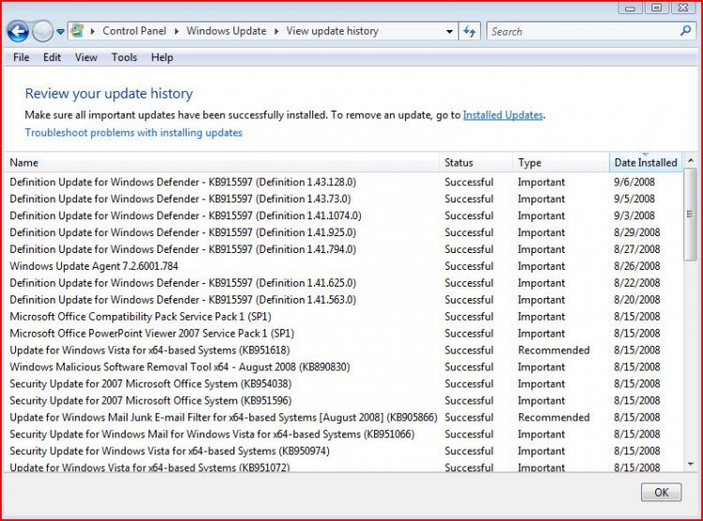703x521 pixels.
Task: Expand arrow before Control Panel breadcrumb
Action: [x=93, y=31]
